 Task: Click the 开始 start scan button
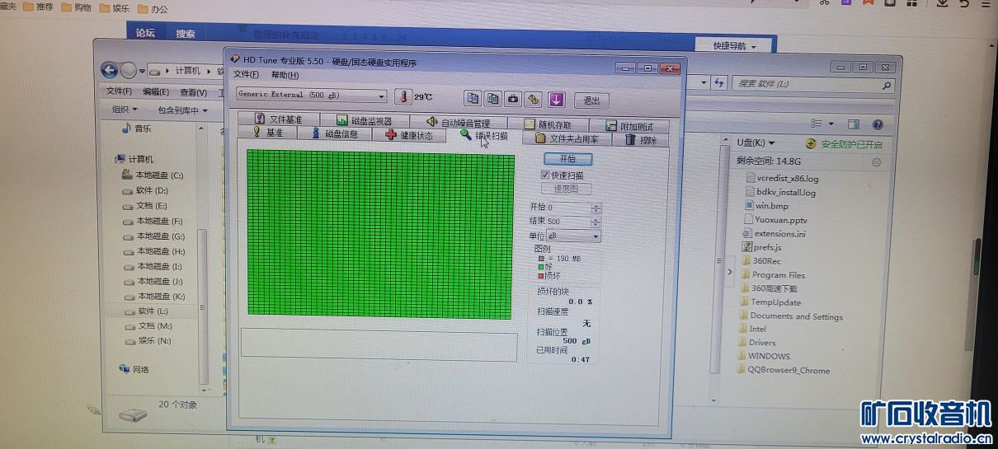tap(567, 159)
